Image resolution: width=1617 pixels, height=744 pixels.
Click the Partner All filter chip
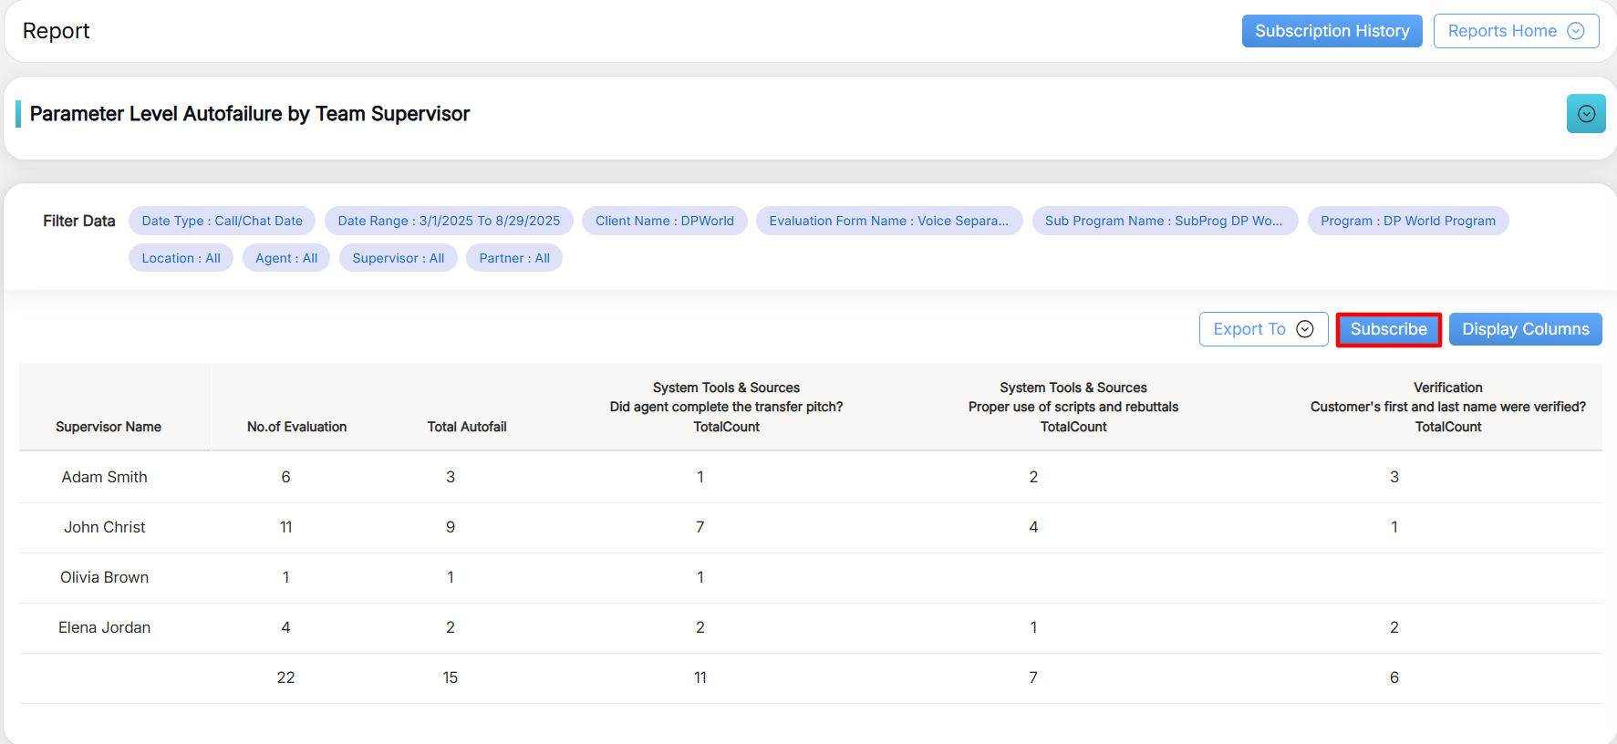click(x=513, y=258)
